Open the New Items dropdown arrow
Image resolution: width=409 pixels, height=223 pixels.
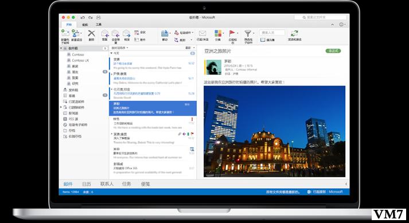(x=81, y=33)
